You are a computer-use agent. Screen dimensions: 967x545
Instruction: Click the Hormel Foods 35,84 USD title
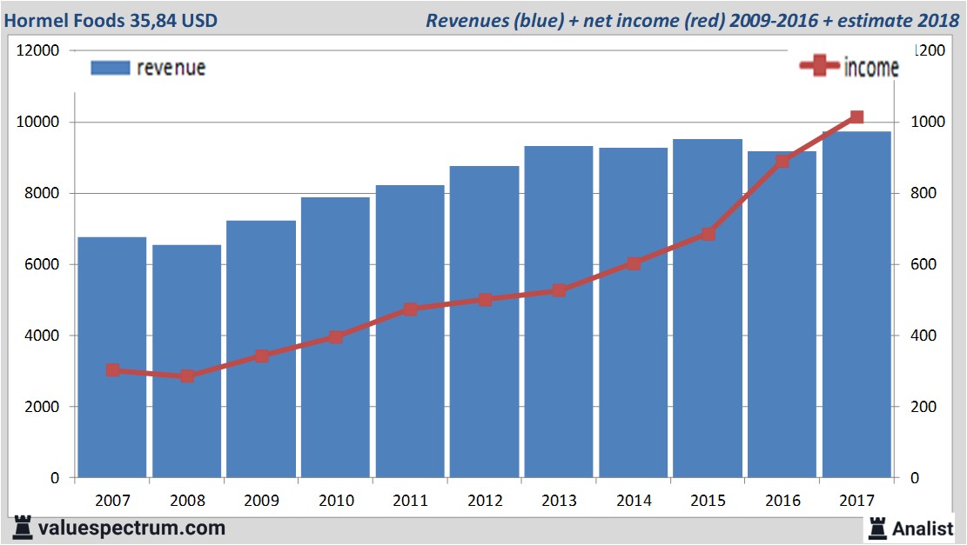click(111, 20)
